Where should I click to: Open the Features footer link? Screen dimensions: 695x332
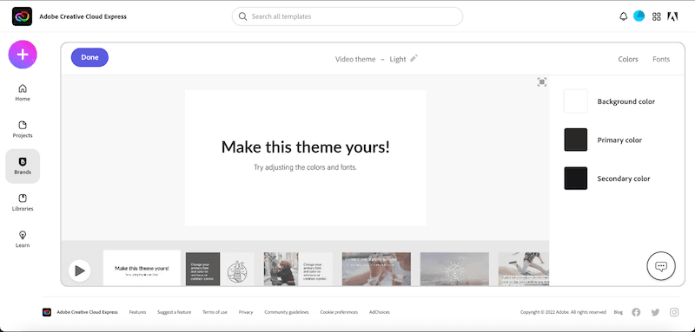(x=137, y=312)
